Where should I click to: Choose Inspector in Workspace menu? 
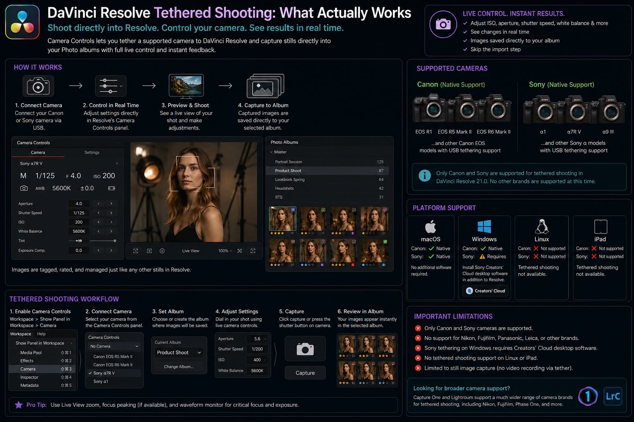coord(43,377)
